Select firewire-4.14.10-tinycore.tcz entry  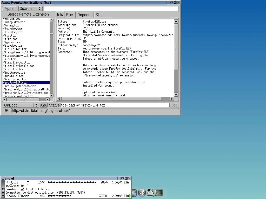coord(26,93)
